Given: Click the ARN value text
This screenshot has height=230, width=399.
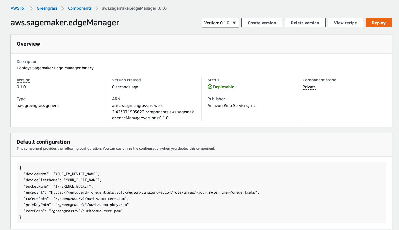Looking at the screenshot, I should coord(153,112).
